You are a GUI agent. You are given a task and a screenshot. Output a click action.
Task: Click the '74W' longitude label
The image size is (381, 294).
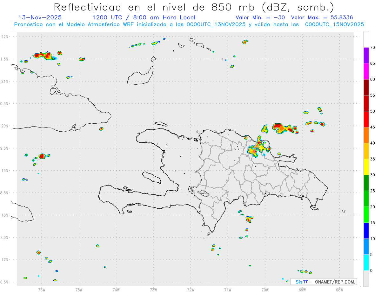point(116,290)
